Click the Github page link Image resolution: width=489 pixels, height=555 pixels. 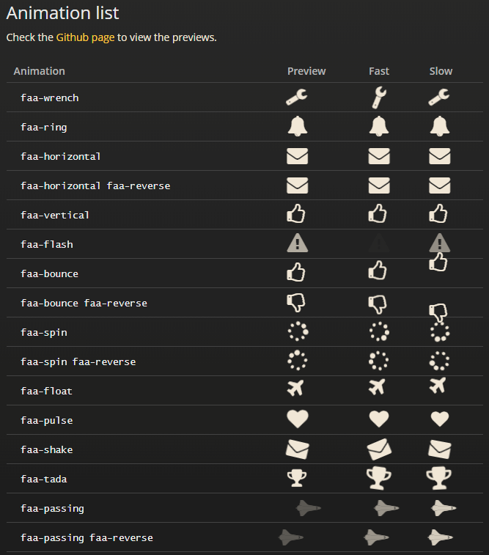click(85, 37)
